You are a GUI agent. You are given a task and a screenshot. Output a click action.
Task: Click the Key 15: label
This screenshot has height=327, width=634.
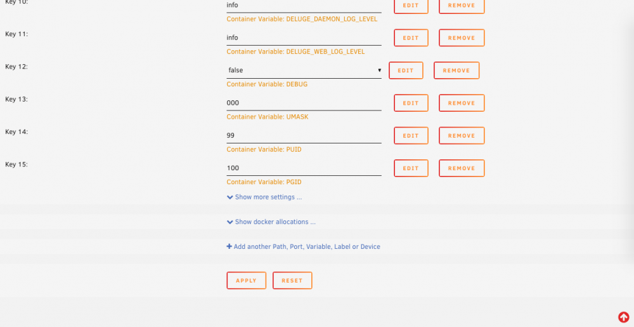[16, 164]
